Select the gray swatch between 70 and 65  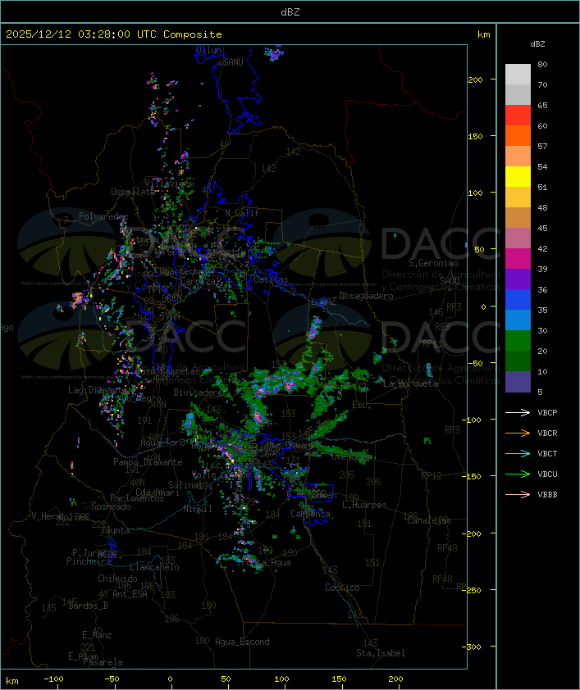518,94
